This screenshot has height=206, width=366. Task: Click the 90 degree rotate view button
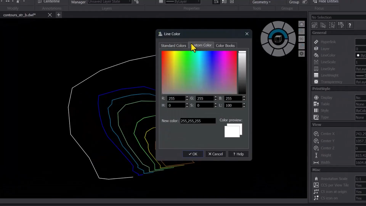[301, 39]
